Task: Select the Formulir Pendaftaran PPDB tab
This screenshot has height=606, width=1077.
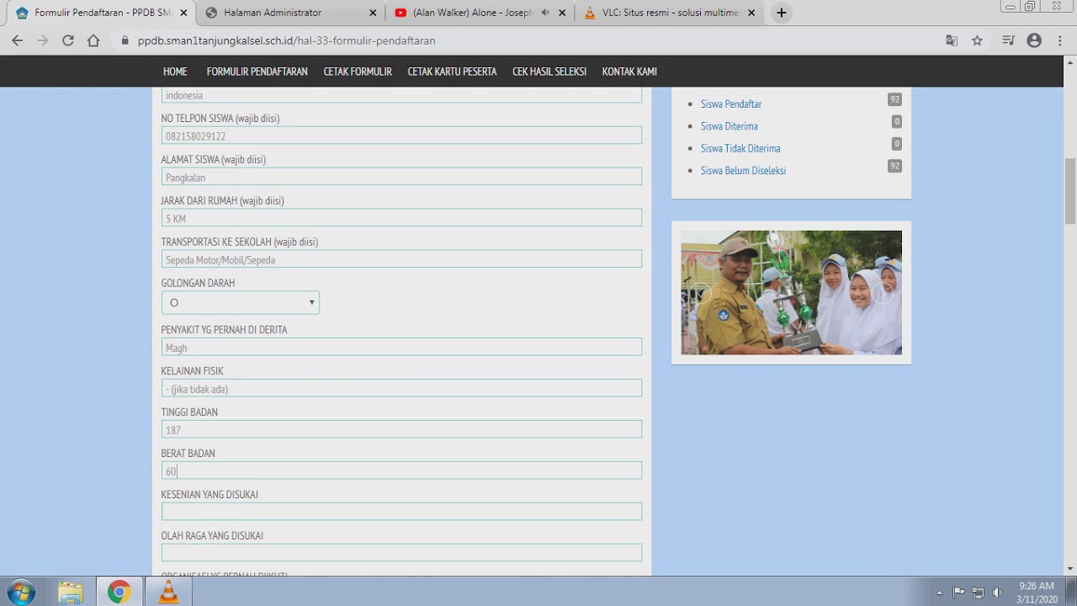Action: coord(101,13)
